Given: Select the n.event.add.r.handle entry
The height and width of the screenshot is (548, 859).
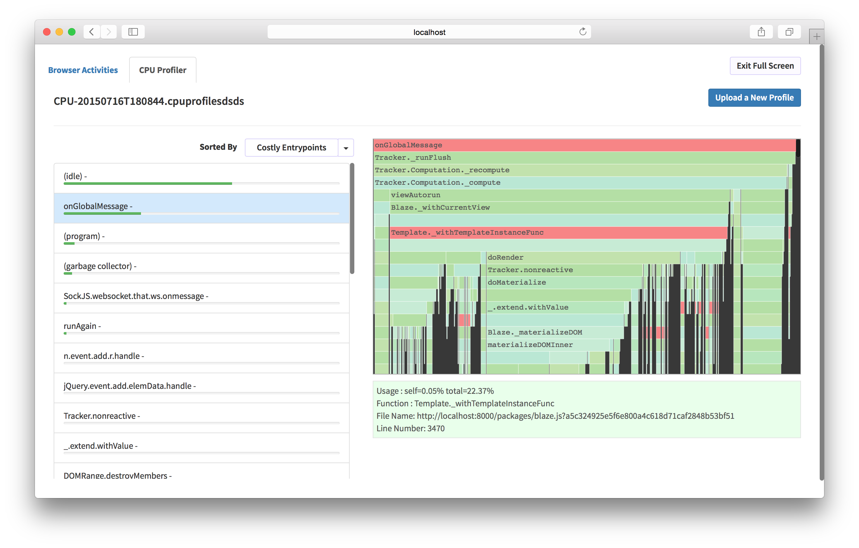Looking at the screenshot, I should pyautogui.click(x=201, y=358).
